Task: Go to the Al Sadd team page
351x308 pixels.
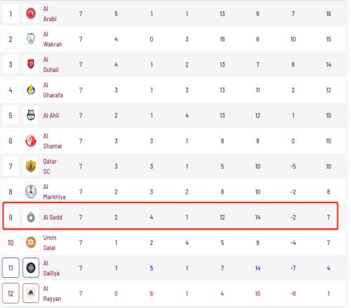Action: pyautogui.click(x=53, y=217)
